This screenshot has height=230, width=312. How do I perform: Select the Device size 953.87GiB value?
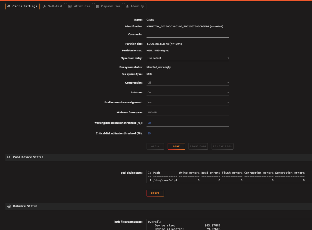click(x=212, y=225)
